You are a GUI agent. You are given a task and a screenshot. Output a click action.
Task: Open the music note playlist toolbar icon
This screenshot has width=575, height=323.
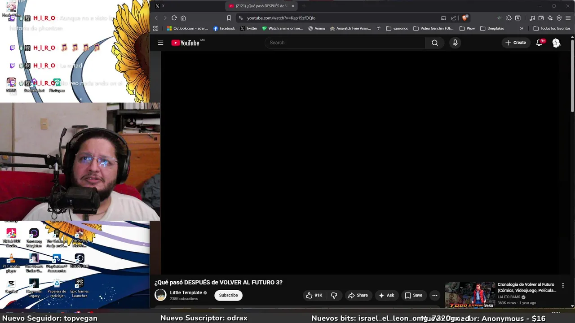[532, 18]
